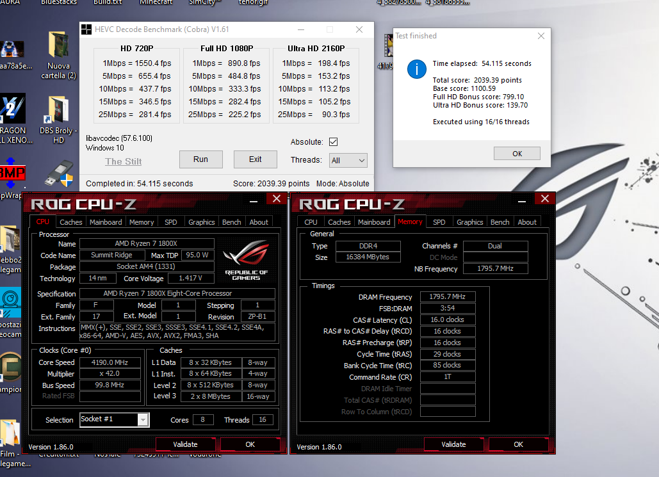Click the Multiplier value x 42.0
The height and width of the screenshot is (477, 659).
coord(110,374)
